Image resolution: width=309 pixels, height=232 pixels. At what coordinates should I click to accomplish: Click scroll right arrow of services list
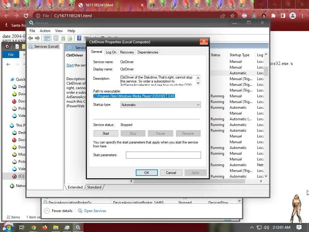pos(261,181)
